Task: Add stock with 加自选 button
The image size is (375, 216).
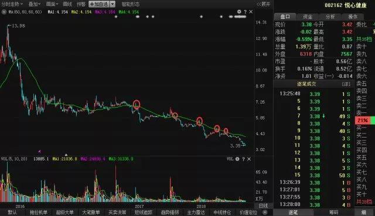Action: [99, 4]
